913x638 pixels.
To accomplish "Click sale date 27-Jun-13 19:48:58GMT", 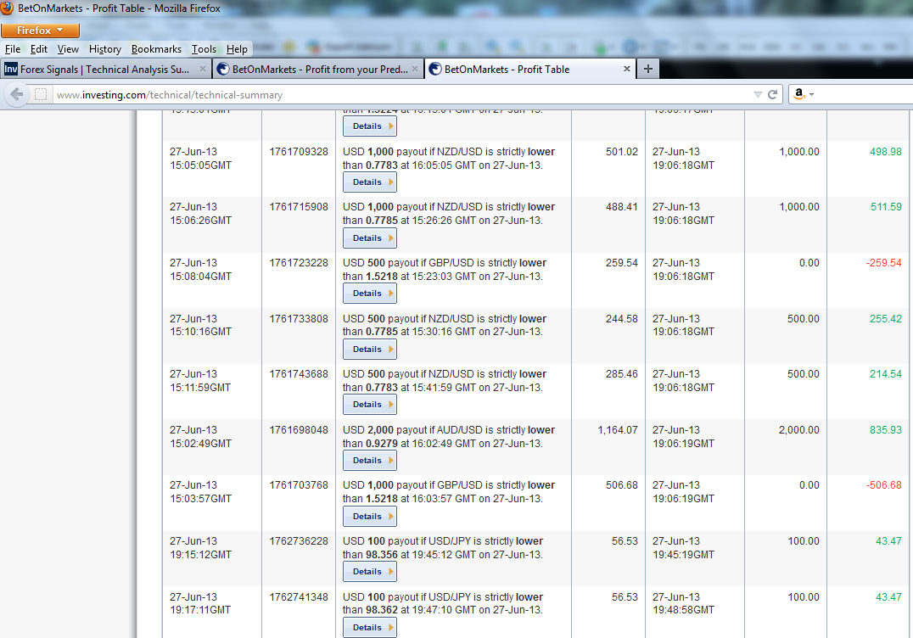I will [x=683, y=604].
